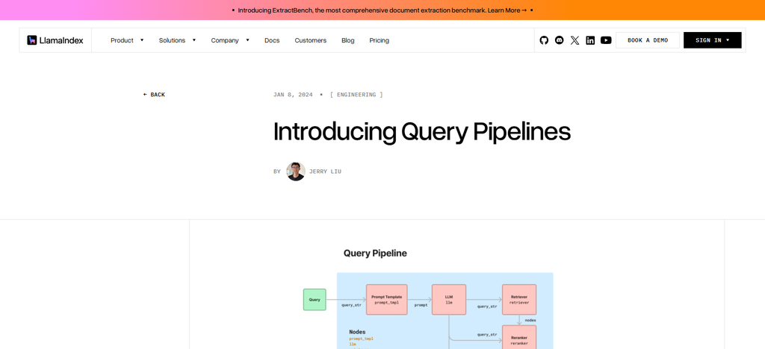Open the LinkedIn icon link
The height and width of the screenshot is (349, 765).
(590, 40)
